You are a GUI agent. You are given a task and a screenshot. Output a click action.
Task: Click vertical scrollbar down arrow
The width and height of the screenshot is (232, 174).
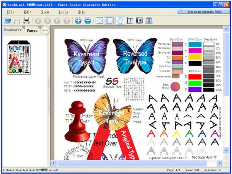(226, 150)
